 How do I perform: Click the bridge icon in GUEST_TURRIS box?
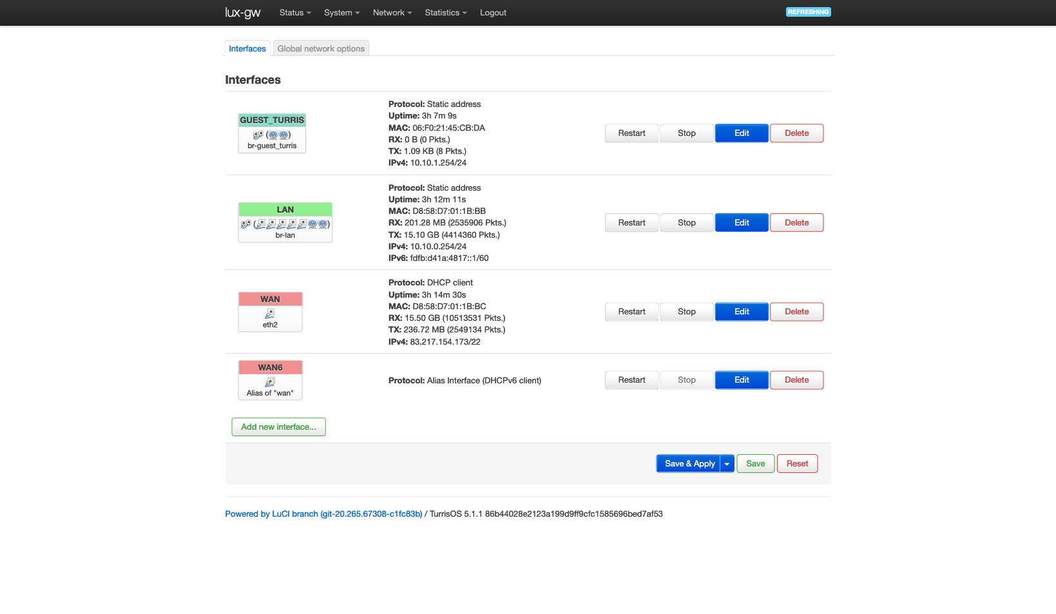[258, 135]
